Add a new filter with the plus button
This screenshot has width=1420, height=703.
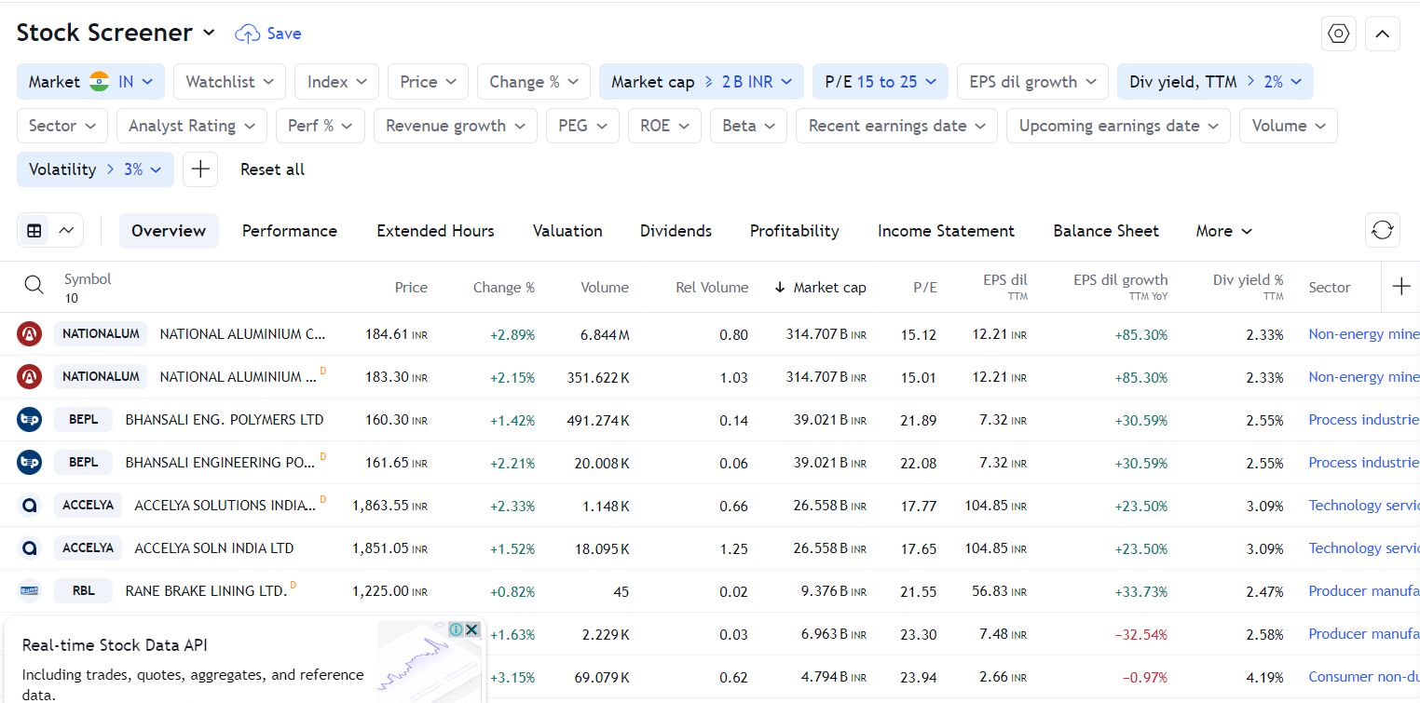(200, 169)
